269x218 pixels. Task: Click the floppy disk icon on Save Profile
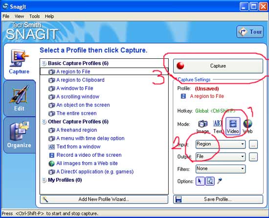178,199
